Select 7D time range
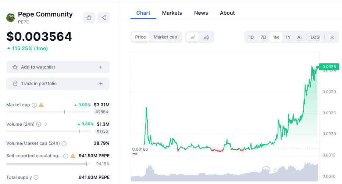The height and width of the screenshot is (184, 342). 263,37
